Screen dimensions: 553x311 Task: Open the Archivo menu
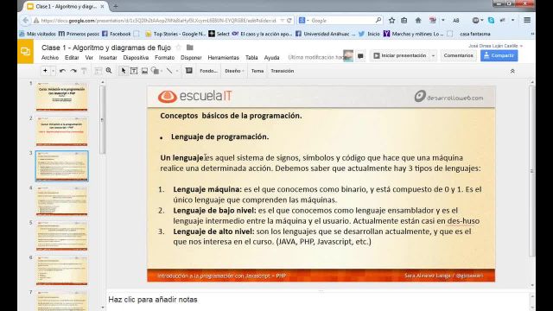click(50, 58)
